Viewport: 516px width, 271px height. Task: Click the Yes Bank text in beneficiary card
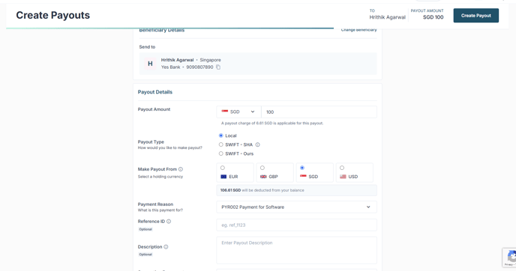pos(170,67)
